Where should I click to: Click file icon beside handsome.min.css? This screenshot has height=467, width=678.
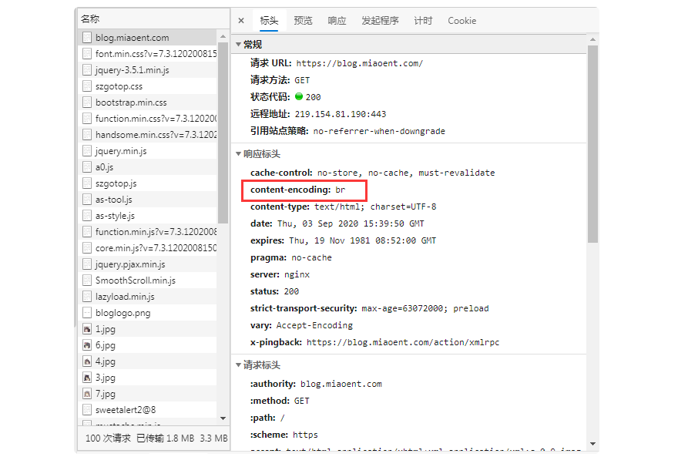(87, 135)
